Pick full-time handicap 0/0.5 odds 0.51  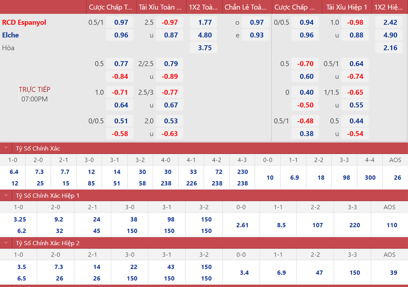point(120,121)
